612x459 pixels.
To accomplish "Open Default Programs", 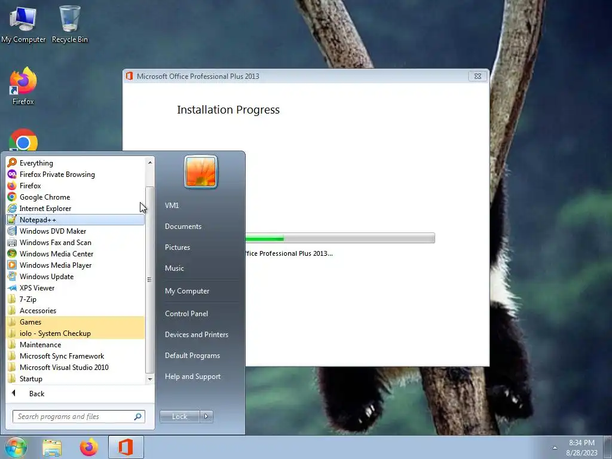I will (x=192, y=356).
